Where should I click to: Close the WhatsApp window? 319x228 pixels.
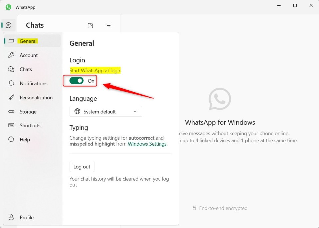point(311,5)
